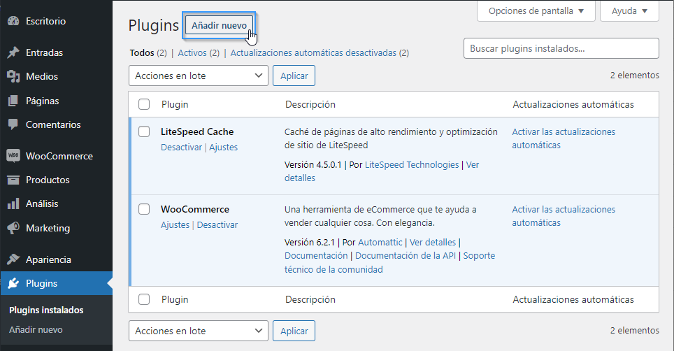Screen dimensions: 674x351
Task: Click top Actualizaciones automáticas column header
Action: (573, 104)
